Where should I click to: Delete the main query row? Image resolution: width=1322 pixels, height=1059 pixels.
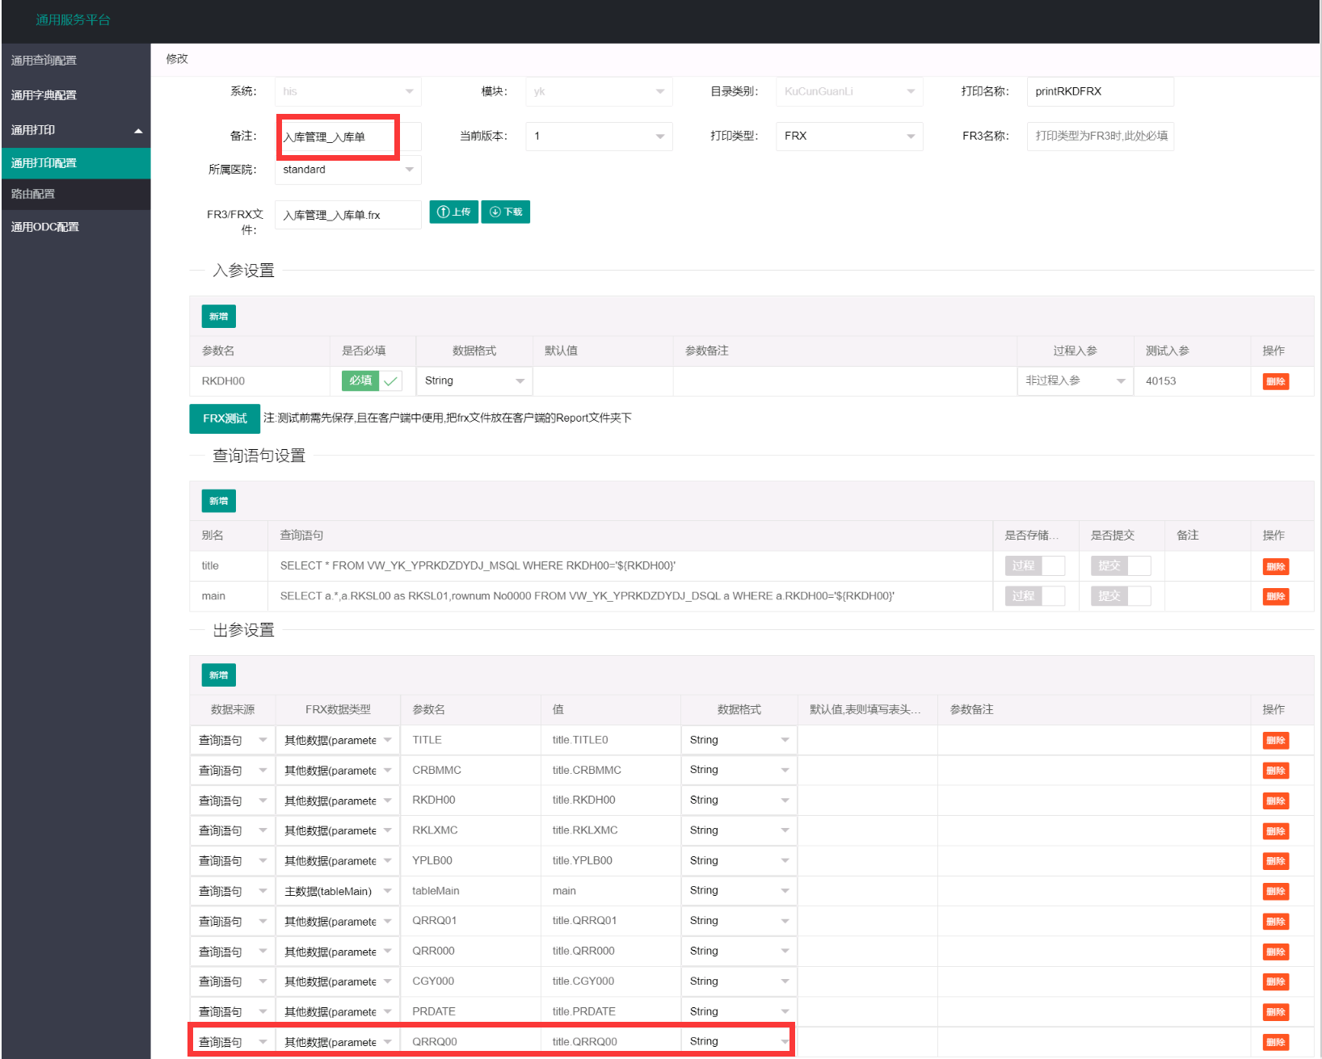point(1275,596)
